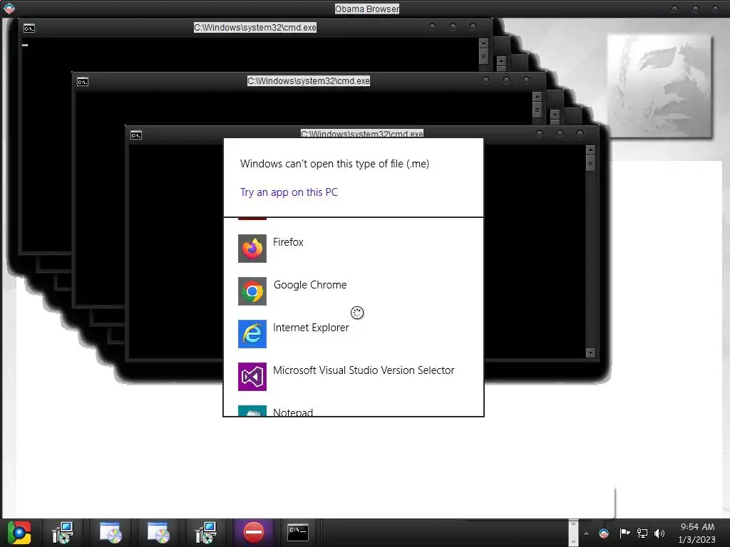
Task: Click the clock showing 9:54 AM
Action: [x=697, y=533]
